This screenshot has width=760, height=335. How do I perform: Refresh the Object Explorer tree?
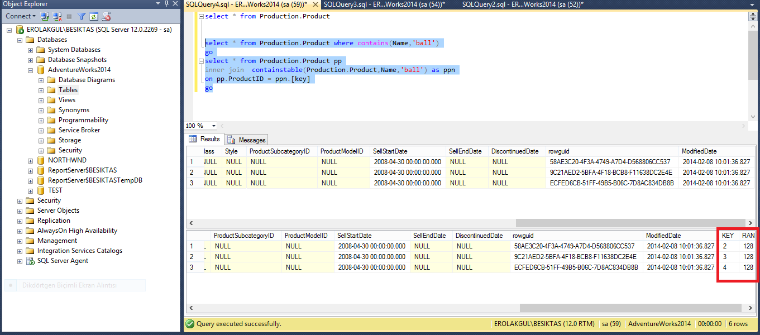94,17
